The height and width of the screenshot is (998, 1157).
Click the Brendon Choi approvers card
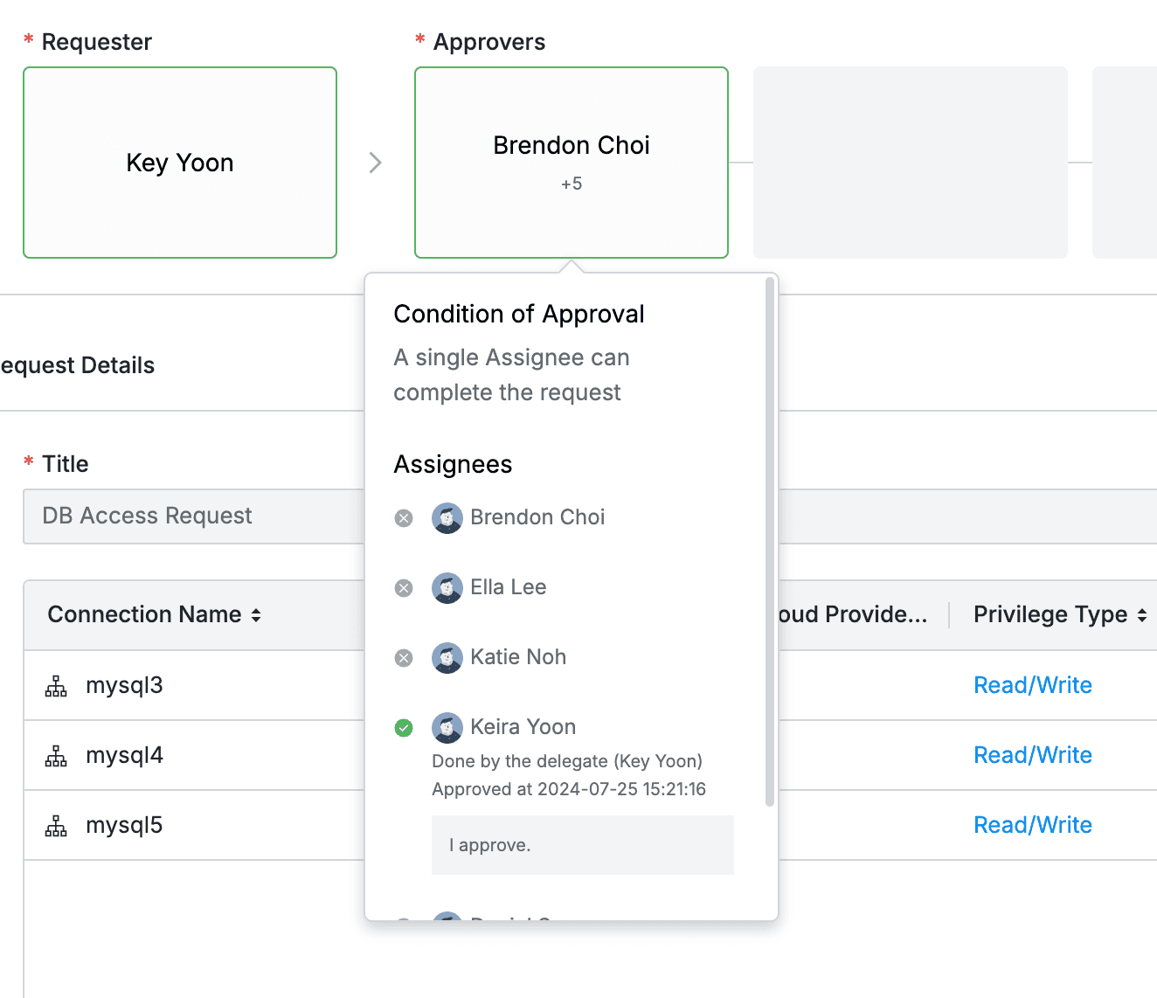click(571, 163)
